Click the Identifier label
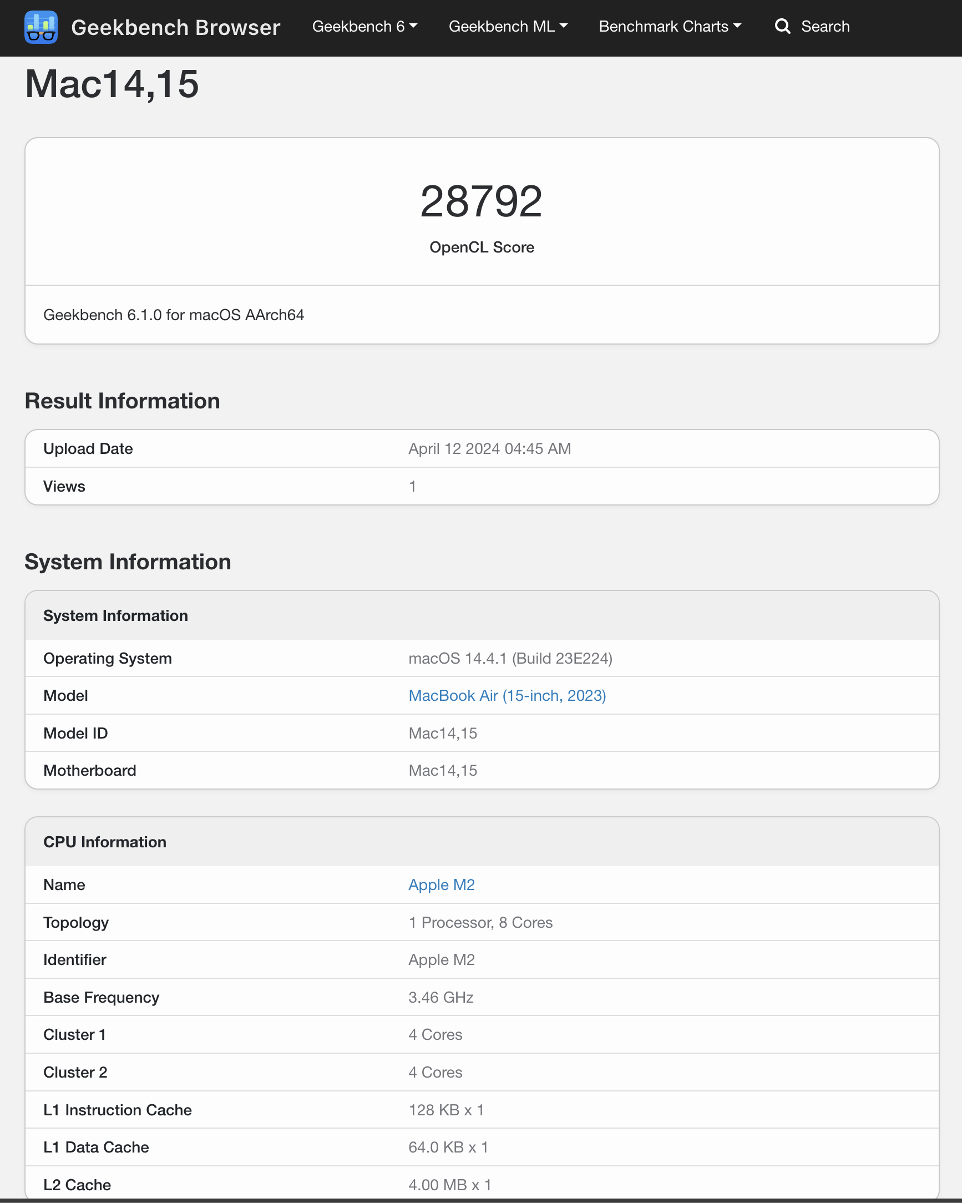962x1203 pixels. pos(75,960)
